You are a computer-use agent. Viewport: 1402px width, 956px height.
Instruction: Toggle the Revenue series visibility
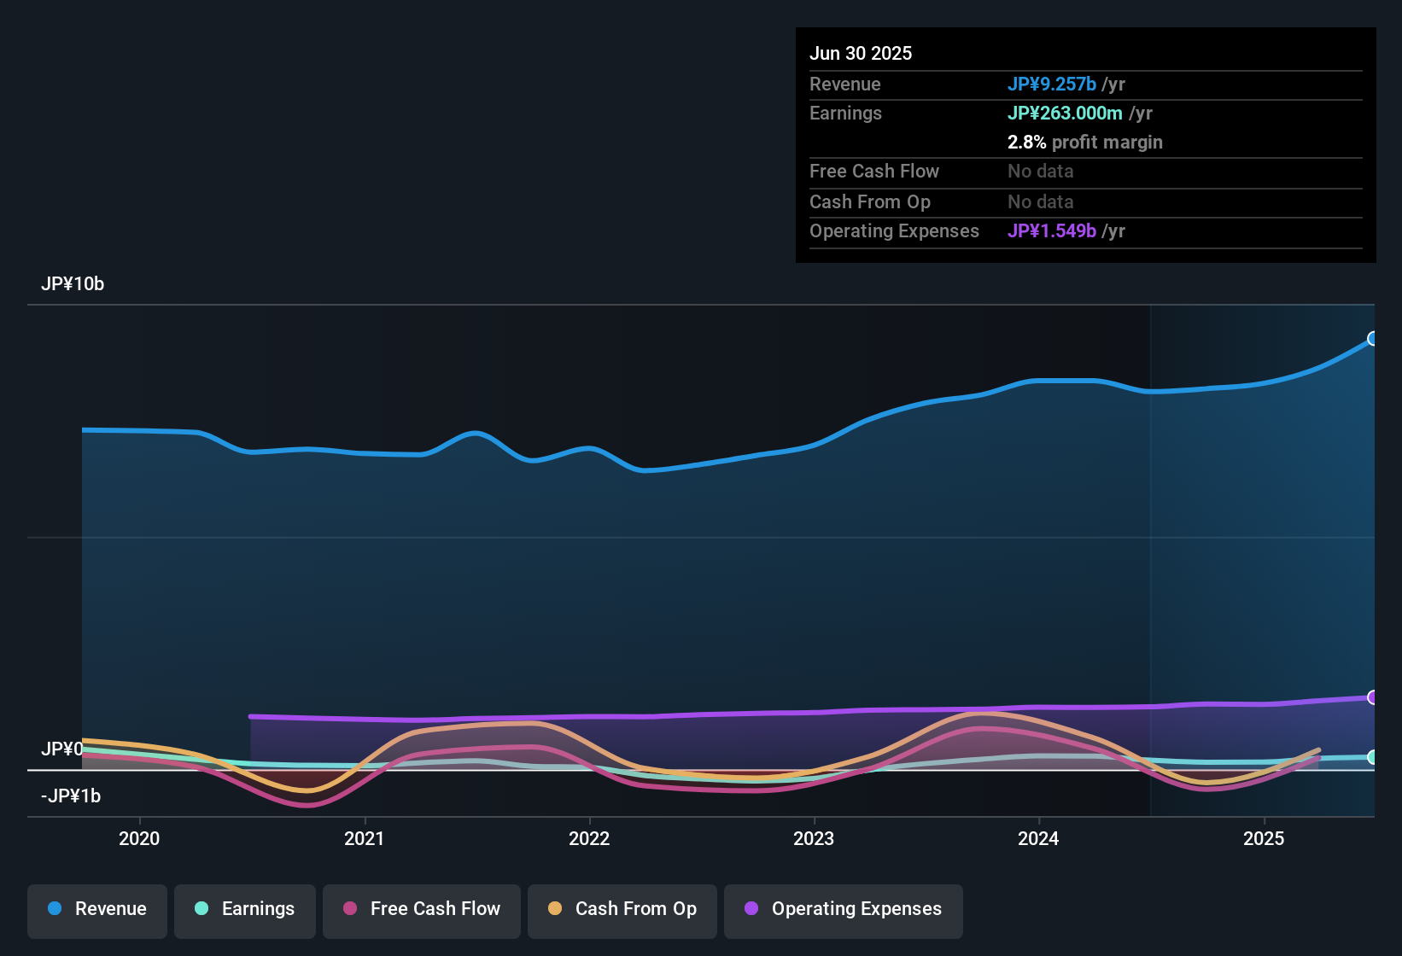click(96, 909)
